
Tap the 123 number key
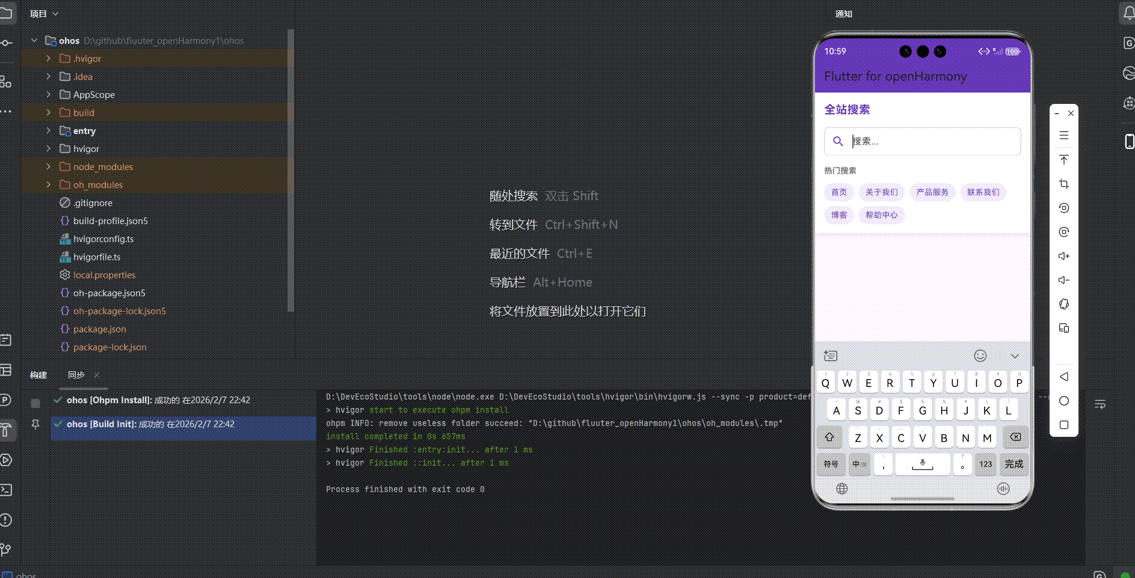985,464
